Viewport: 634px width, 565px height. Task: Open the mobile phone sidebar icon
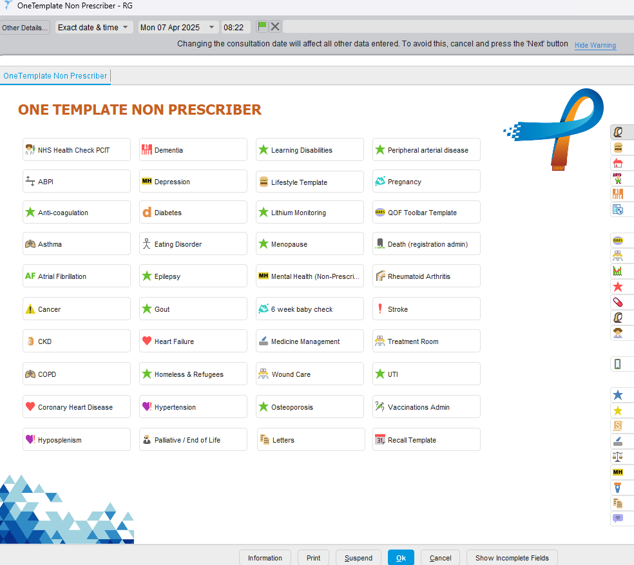pyautogui.click(x=618, y=364)
